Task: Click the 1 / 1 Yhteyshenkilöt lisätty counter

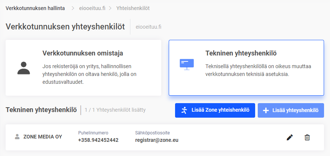Action: (115, 110)
